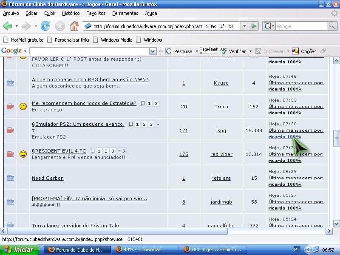Click the HotMail gratuito bookmark
340x255 pixels.
[23, 40]
